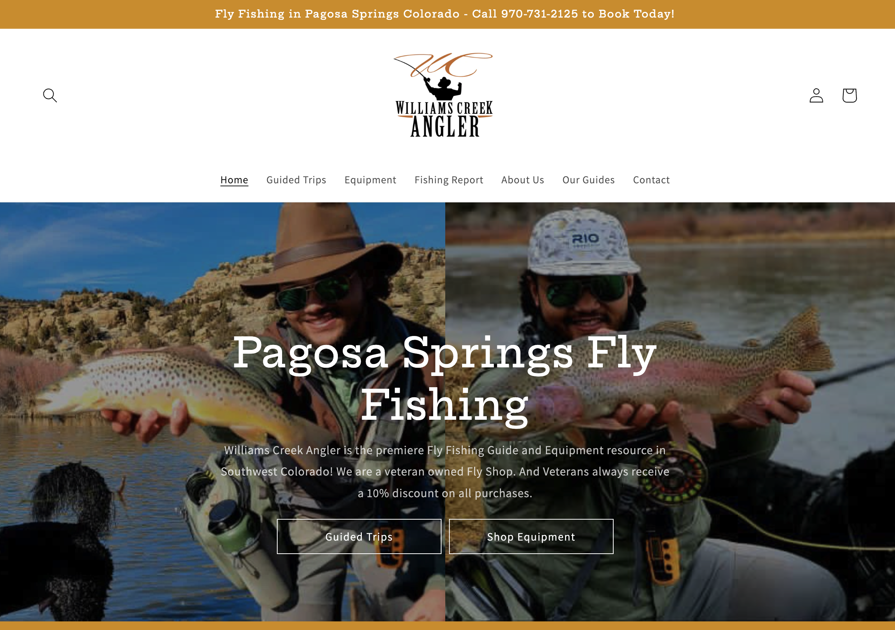Click the veteran discount description paragraph
Screen dimensions: 895x630
pos(445,471)
